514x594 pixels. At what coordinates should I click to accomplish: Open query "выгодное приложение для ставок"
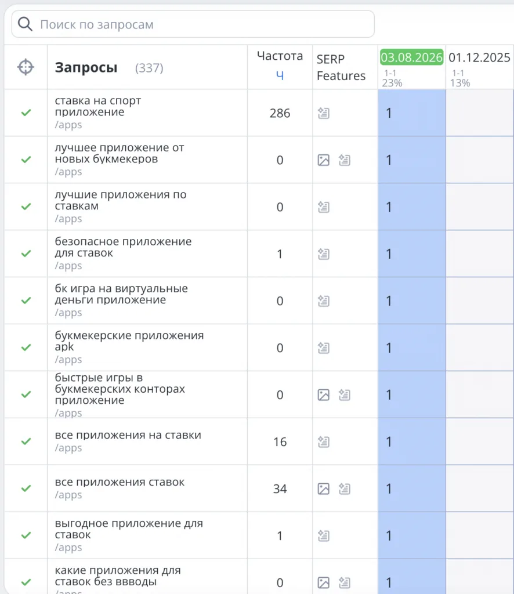point(129,529)
